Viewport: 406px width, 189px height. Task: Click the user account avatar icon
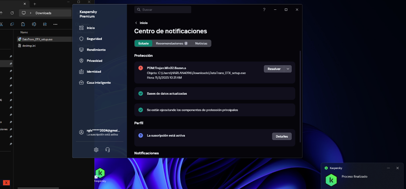point(81,132)
